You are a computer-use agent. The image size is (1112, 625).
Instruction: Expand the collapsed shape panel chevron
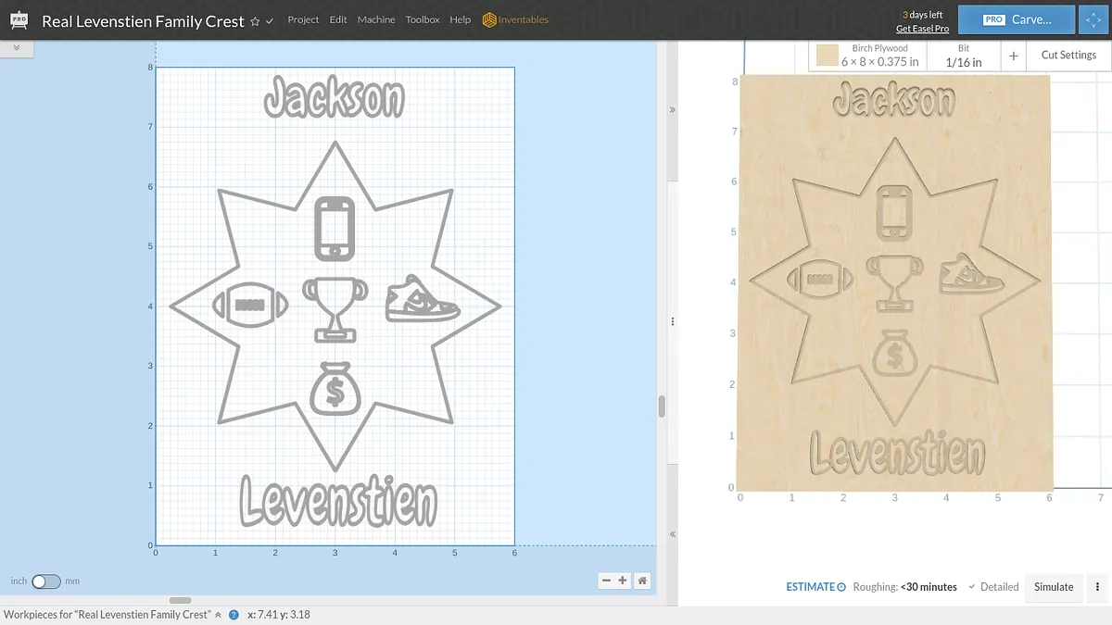coord(17,48)
